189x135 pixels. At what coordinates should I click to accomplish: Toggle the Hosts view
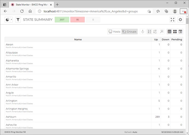pyautogui.click(x=114, y=32)
